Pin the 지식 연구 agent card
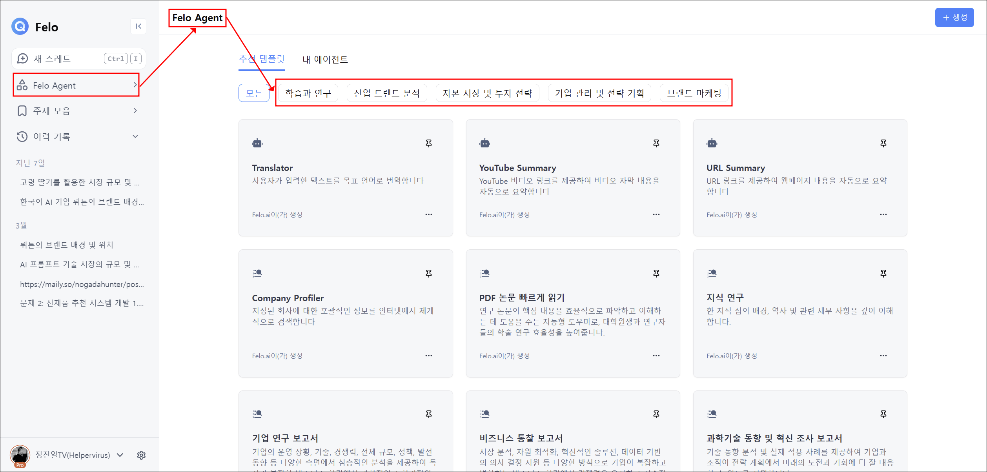The image size is (987, 472). tap(883, 274)
